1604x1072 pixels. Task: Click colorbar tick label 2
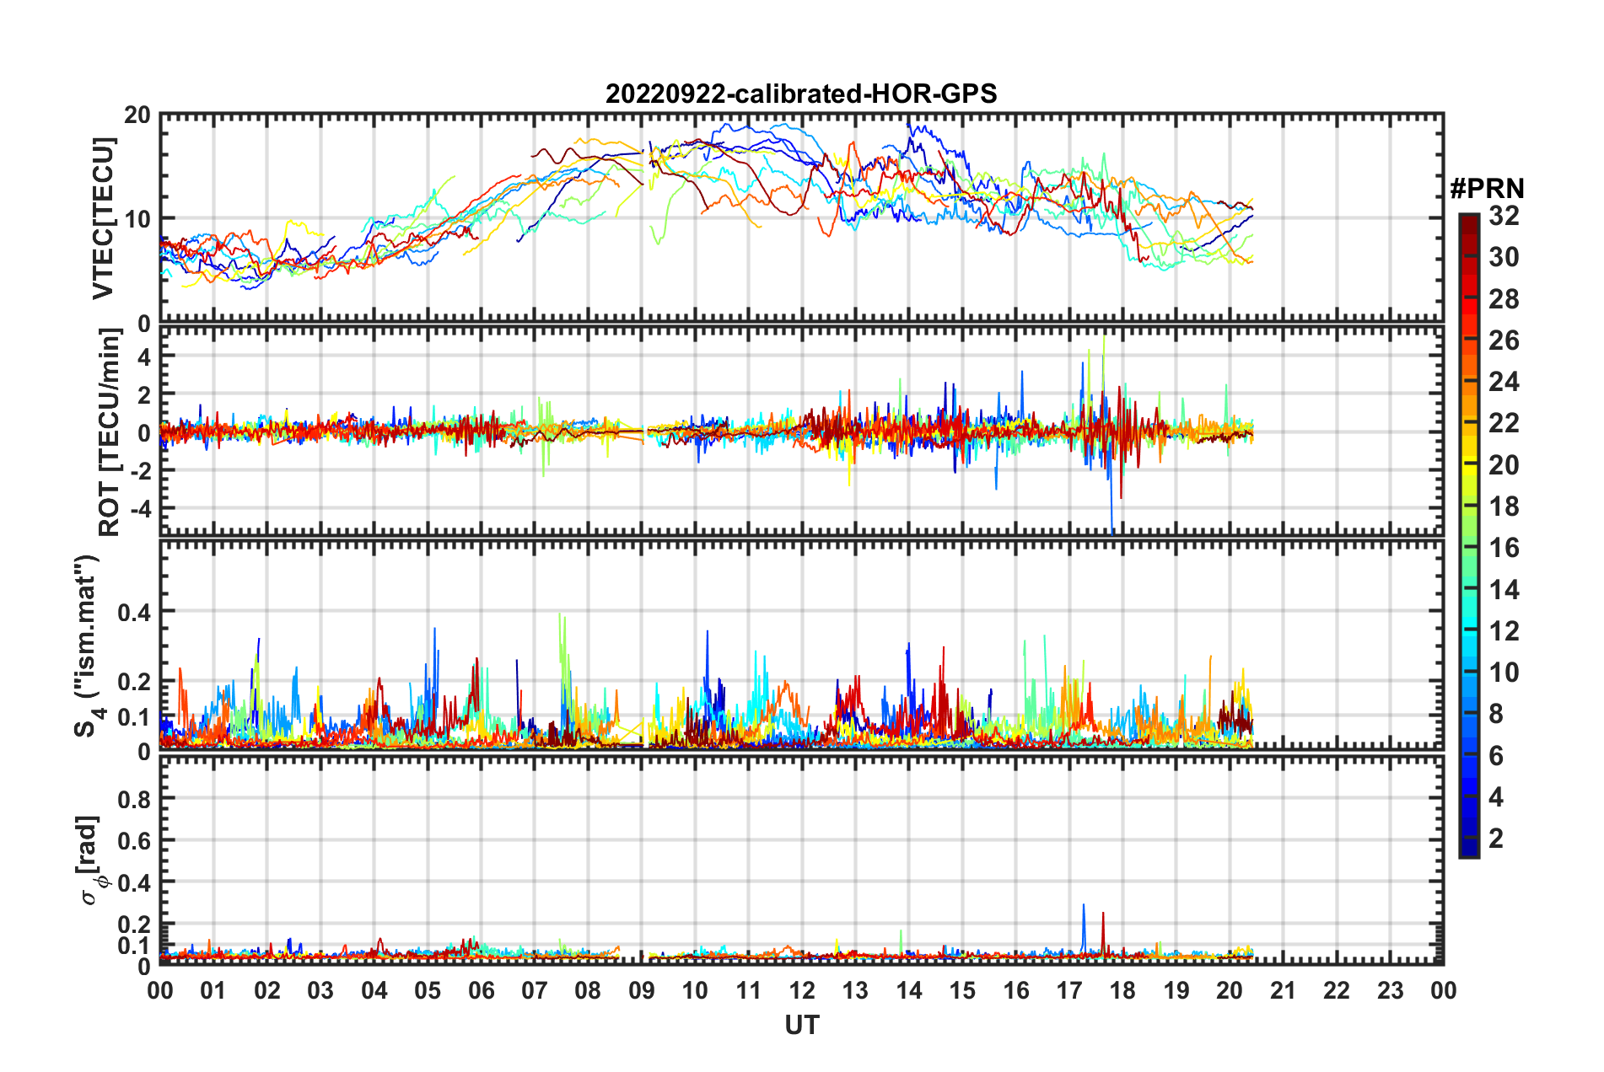1496,838
